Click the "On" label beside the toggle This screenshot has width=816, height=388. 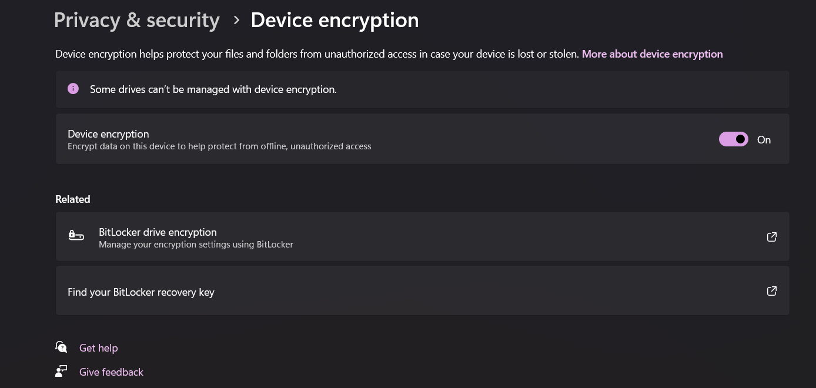tap(764, 140)
